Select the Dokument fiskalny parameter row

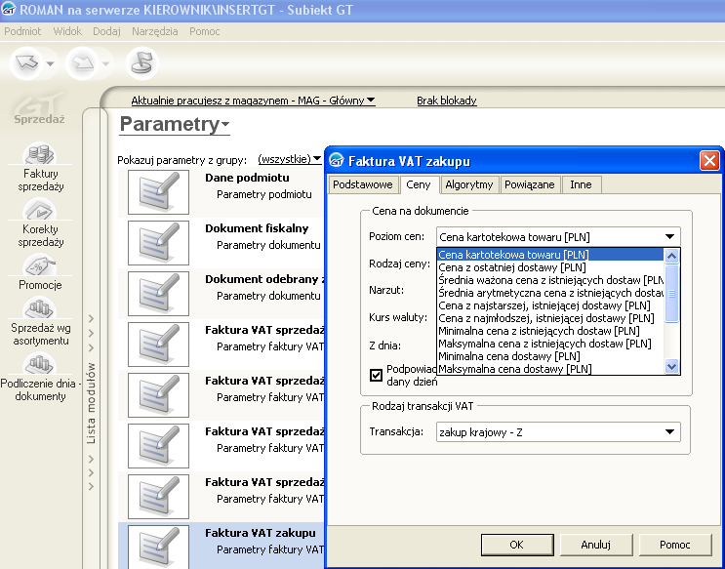[x=222, y=243]
